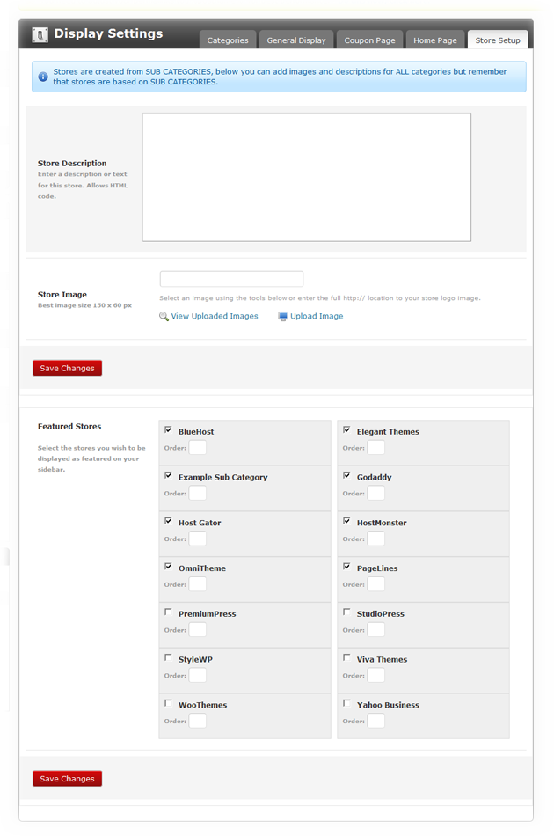Click the monitor icon beside Upload Image
The image size is (554, 836).
point(283,317)
